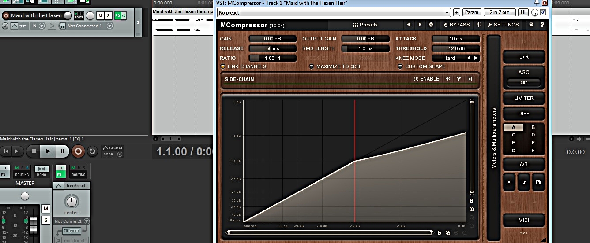Viewport: 590px width, 243px height.
Task: Click the ATTACK 10 ms field
Action: [x=456, y=39]
